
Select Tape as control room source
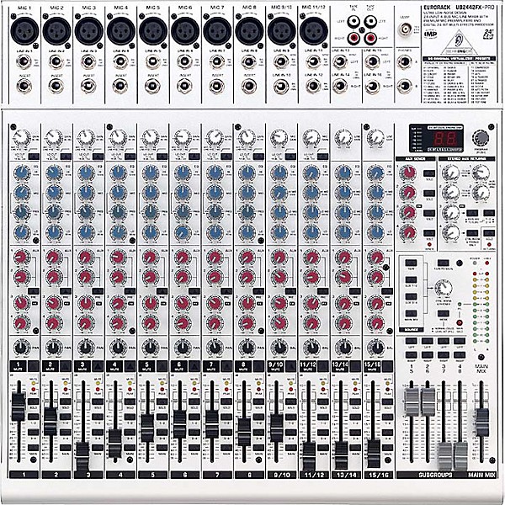[411, 263]
